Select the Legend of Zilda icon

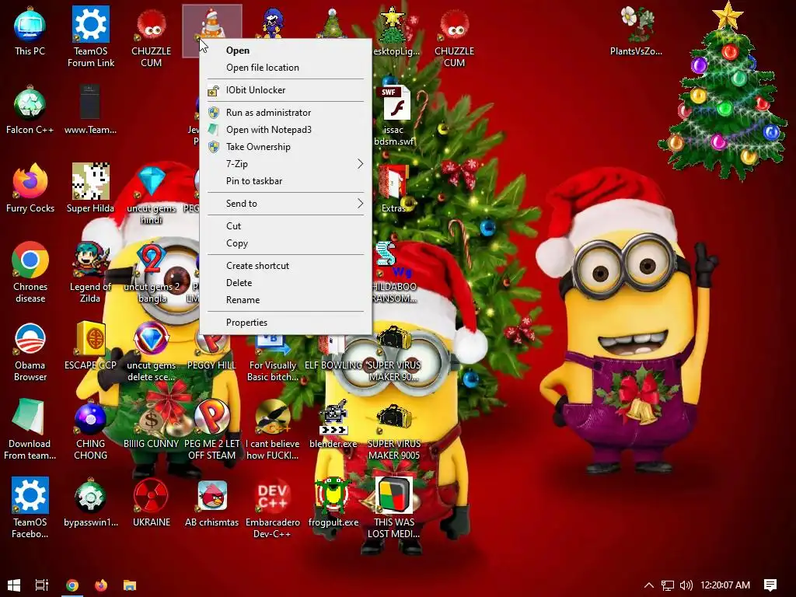tap(90, 273)
